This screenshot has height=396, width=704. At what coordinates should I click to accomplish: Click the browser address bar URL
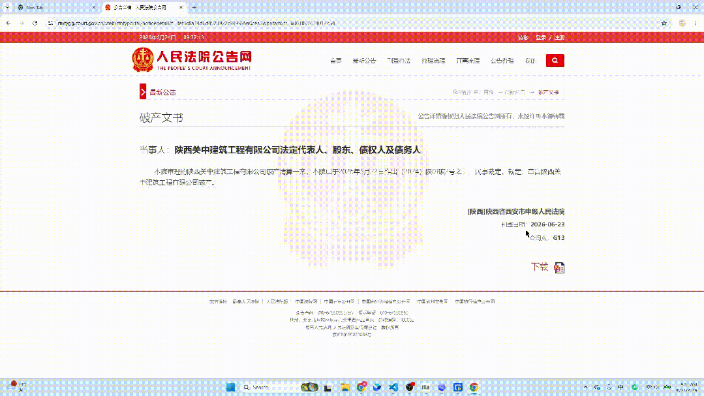pyautogui.click(x=196, y=23)
